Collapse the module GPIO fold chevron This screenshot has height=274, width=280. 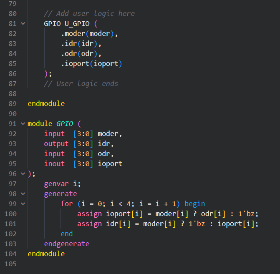coord(23,124)
